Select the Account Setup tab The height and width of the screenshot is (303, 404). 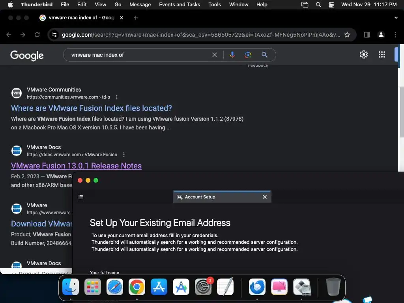[222, 197]
